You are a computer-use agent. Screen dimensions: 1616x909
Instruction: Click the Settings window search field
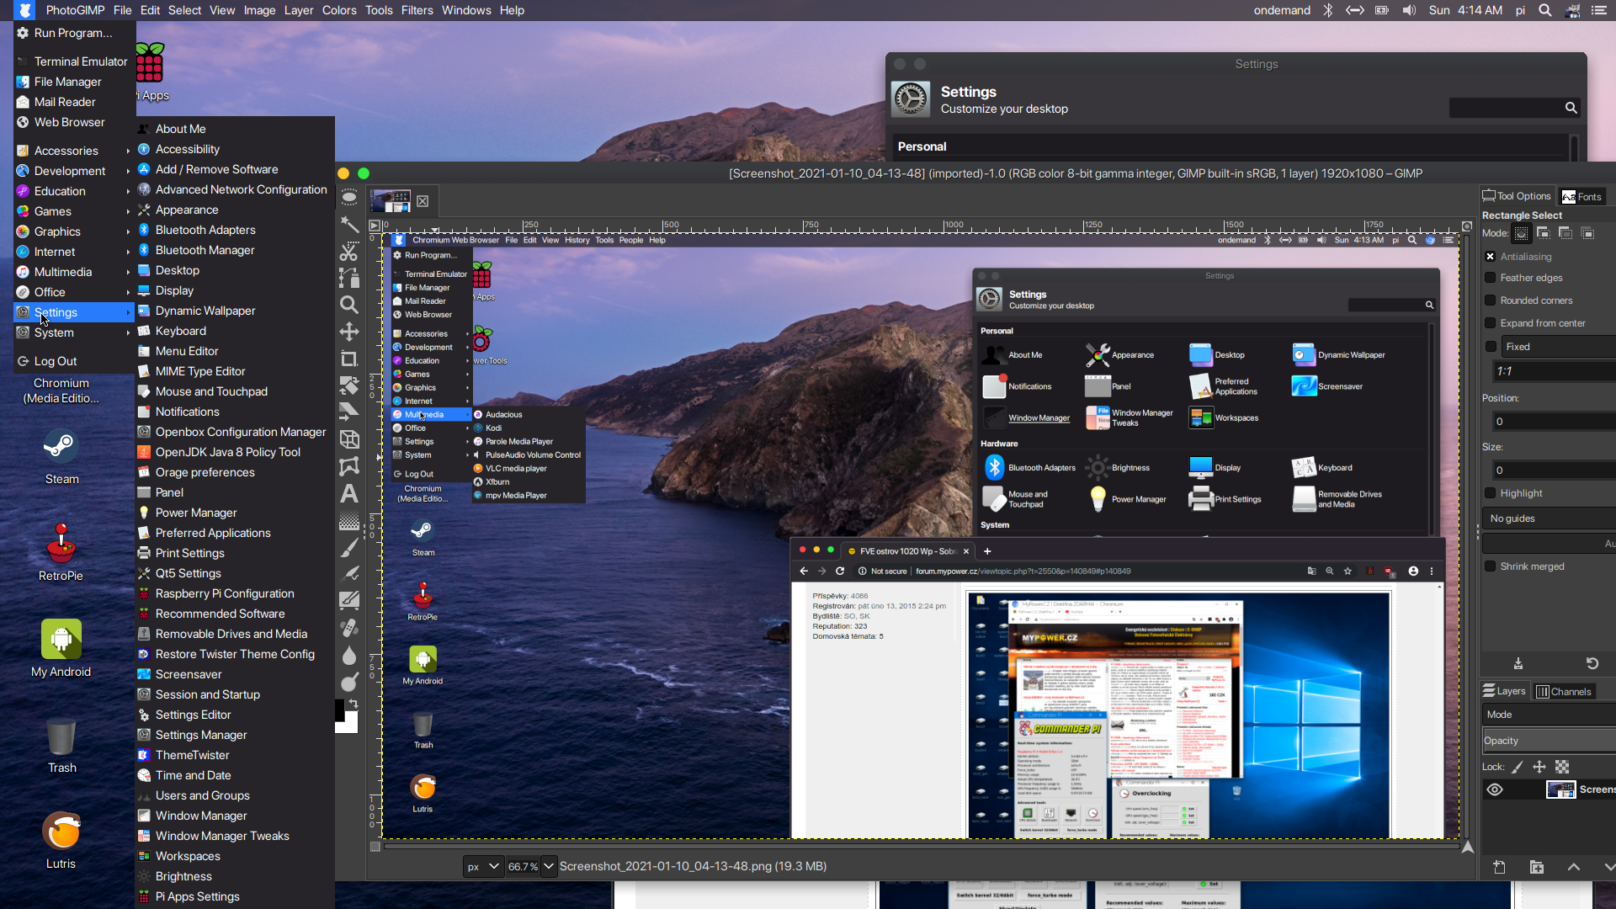tap(1507, 108)
